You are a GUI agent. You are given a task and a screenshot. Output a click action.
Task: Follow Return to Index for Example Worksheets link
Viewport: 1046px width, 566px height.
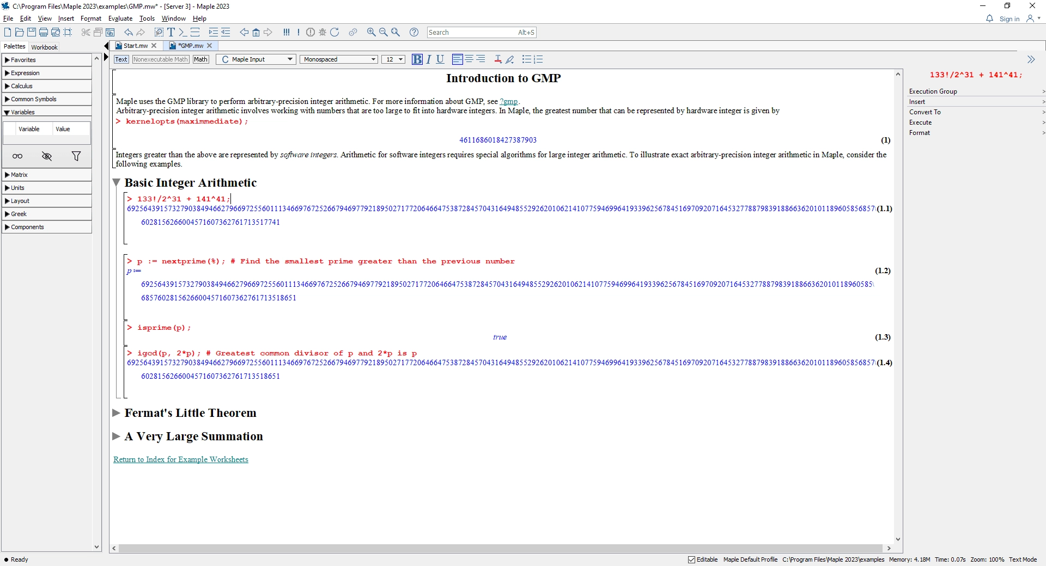pyautogui.click(x=181, y=459)
